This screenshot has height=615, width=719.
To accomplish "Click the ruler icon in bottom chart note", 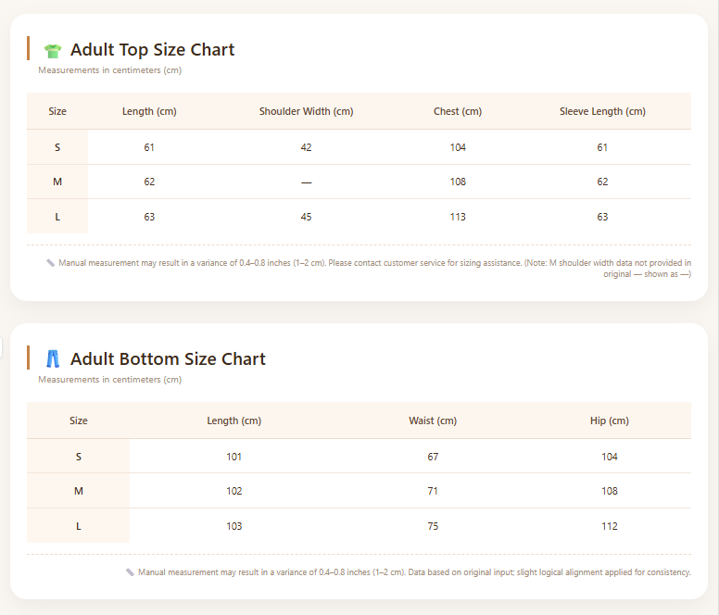I will [130, 571].
